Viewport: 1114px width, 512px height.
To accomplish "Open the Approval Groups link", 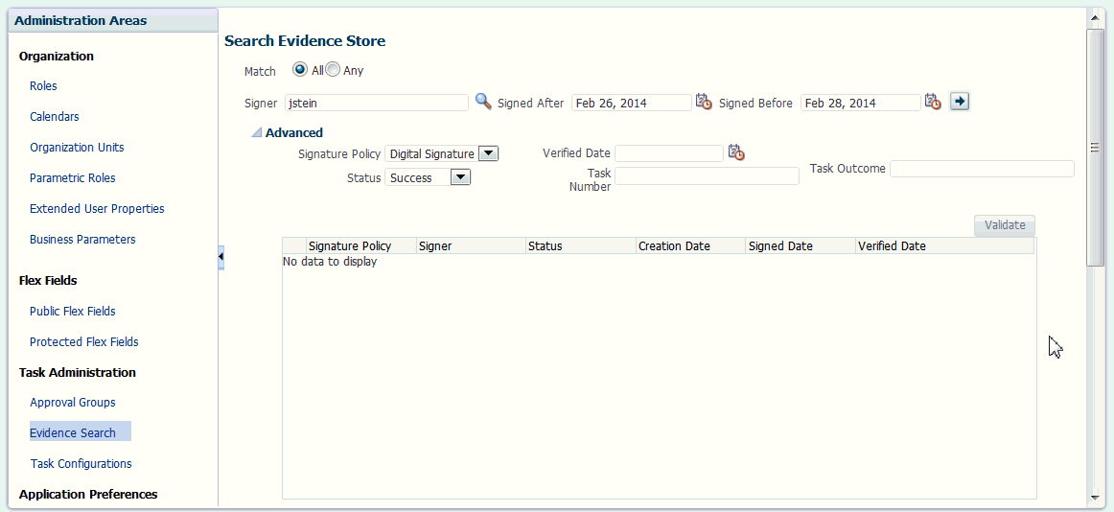I will coord(73,402).
